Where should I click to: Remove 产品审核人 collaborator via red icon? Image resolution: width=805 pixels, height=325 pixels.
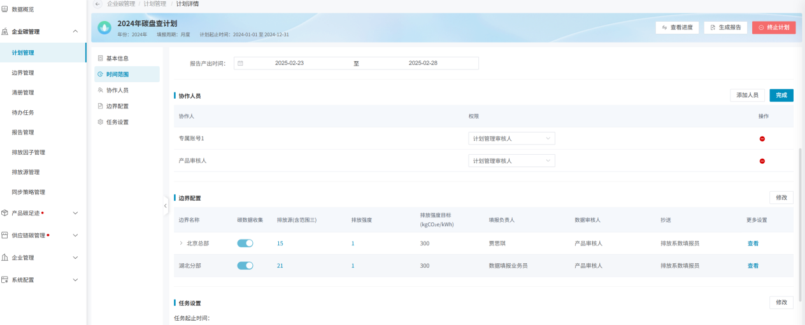click(762, 161)
